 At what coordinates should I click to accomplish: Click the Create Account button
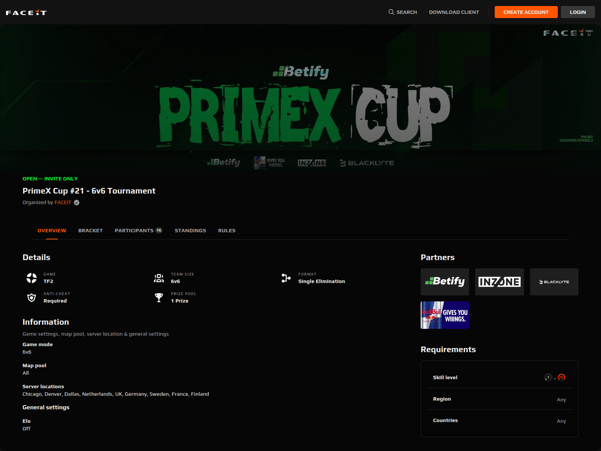point(526,12)
